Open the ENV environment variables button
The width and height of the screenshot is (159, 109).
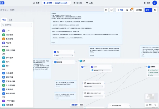[x=111, y=10]
